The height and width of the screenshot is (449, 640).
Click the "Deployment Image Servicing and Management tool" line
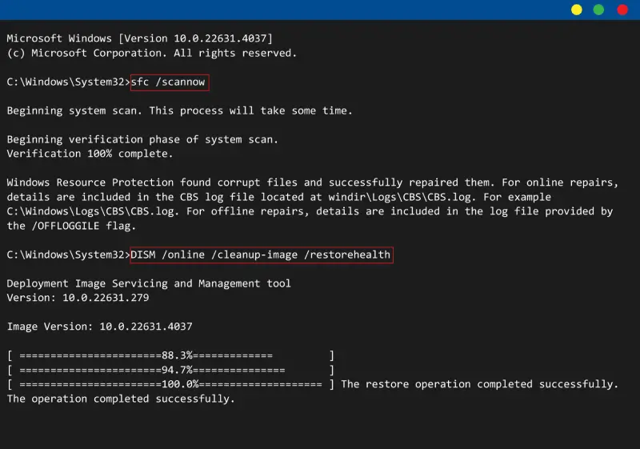click(x=149, y=283)
